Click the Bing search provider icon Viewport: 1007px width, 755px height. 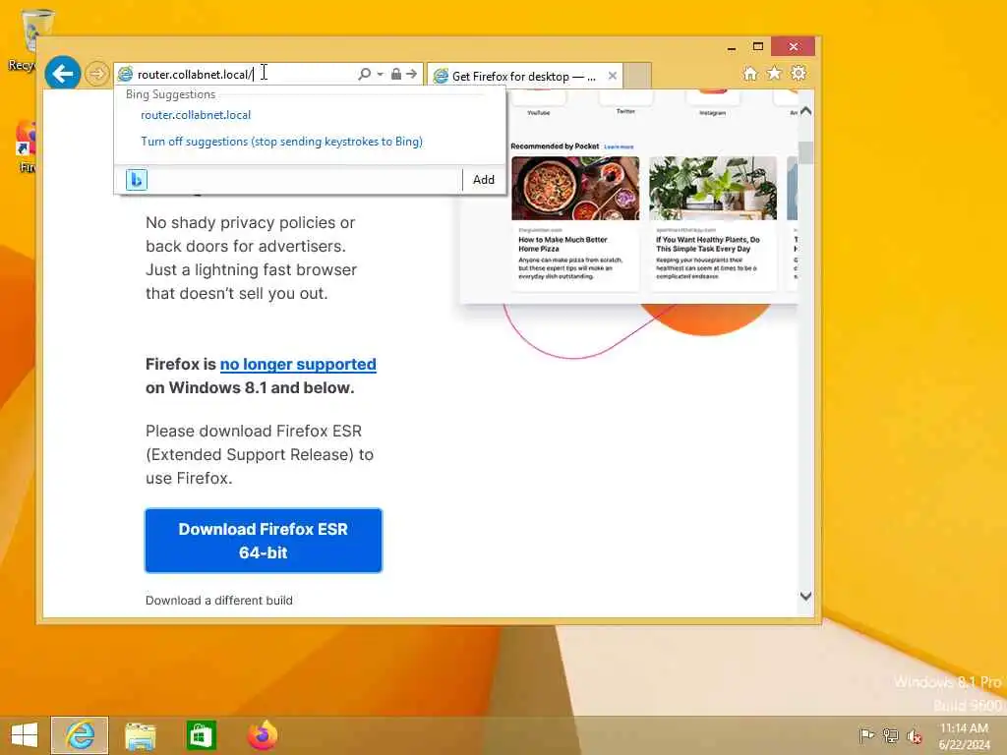[x=137, y=180]
